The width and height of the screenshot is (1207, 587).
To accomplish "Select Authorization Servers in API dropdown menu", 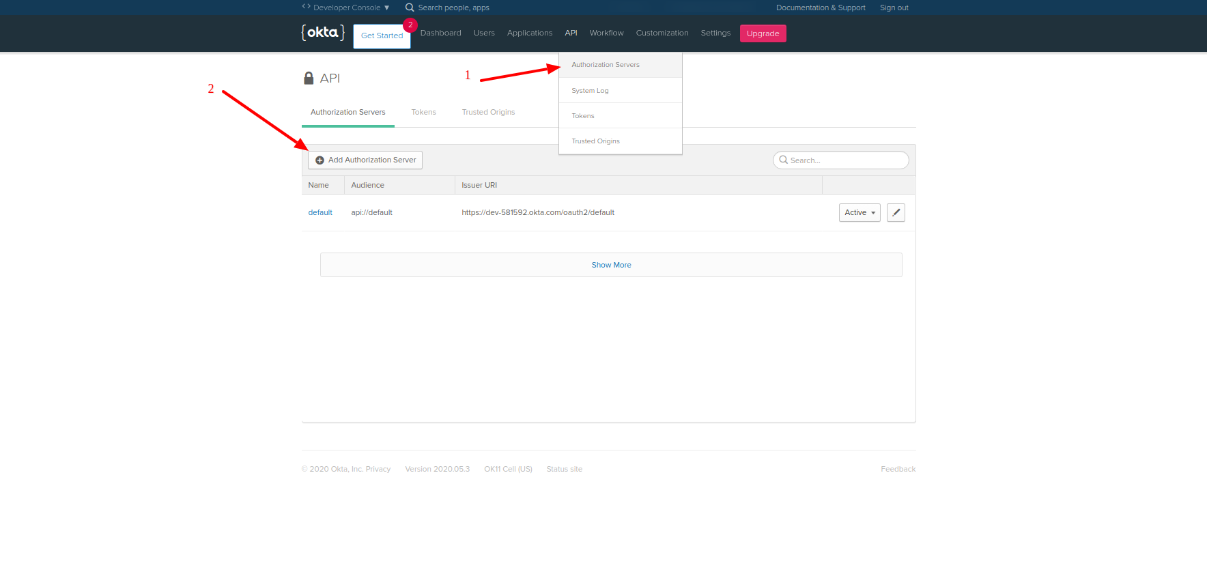I will point(606,65).
